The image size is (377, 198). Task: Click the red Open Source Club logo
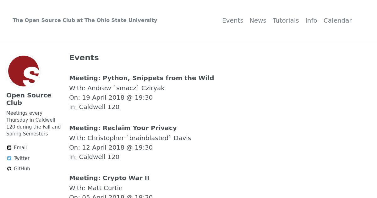point(24,71)
